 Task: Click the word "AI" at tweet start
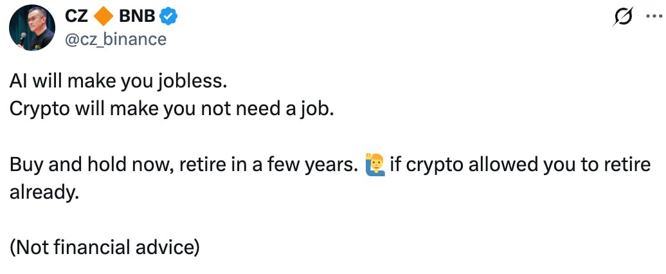click(x=19, y=82)
